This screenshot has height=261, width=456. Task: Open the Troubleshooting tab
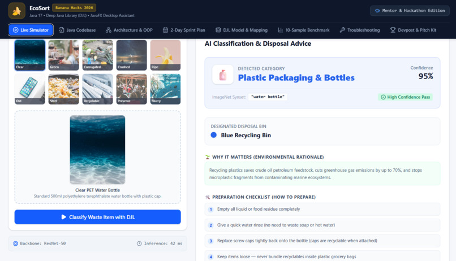click(x=360, y=30)
